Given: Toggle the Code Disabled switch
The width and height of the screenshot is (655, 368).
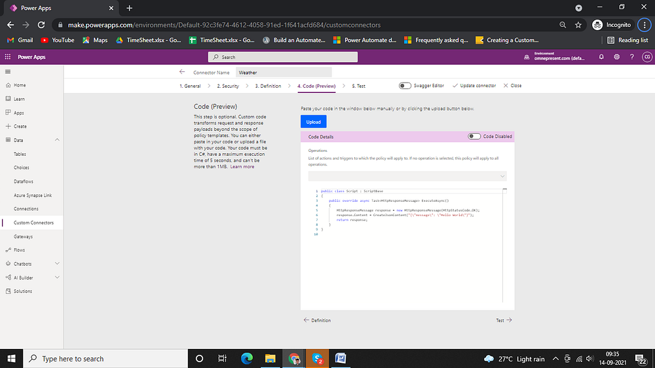Looking at the screenshot, I should point(474,136).
